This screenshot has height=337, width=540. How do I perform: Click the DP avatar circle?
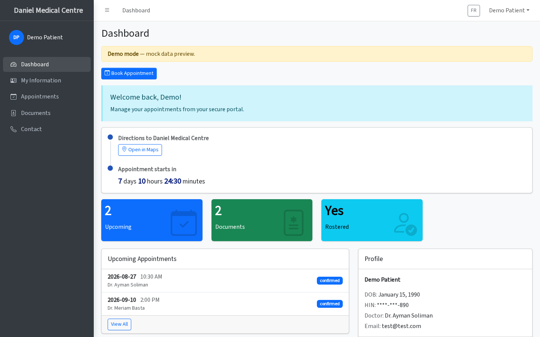tap(16, 37)
